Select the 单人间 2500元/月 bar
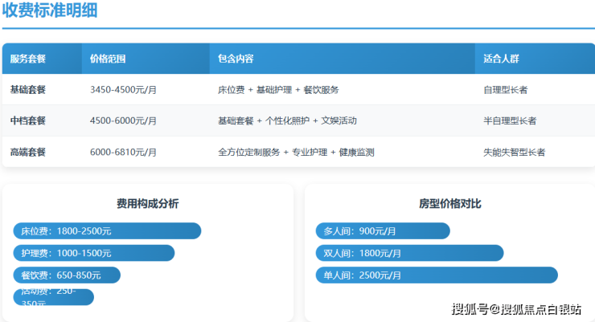The height and width of the screenshot is (322, 595). pyautogui.click(x=437, y=275)
